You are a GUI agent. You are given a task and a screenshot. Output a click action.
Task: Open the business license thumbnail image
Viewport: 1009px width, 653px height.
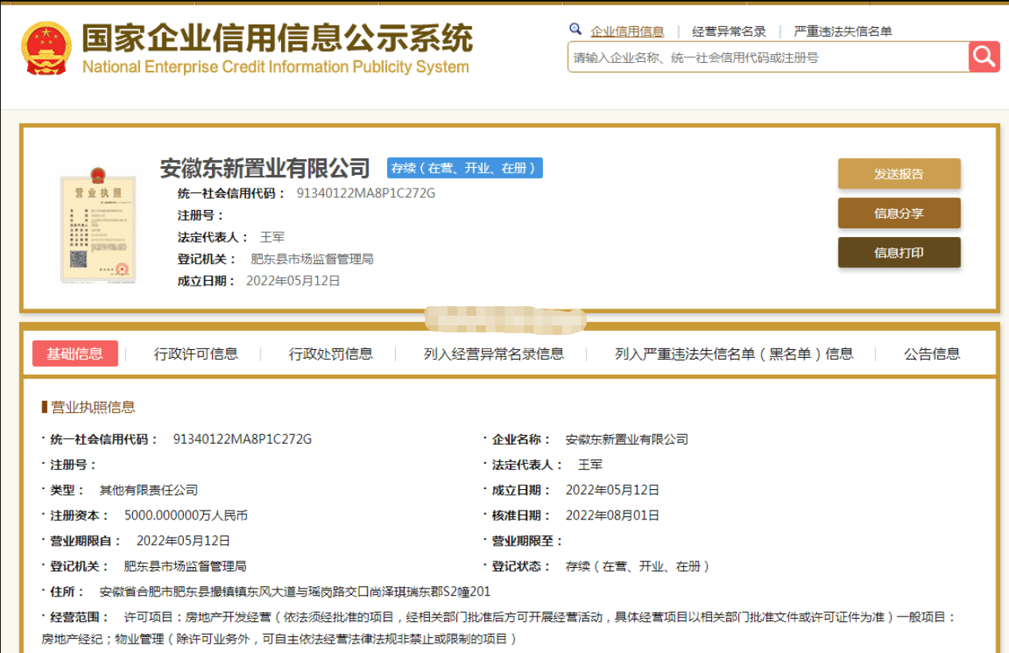(99, 227)
